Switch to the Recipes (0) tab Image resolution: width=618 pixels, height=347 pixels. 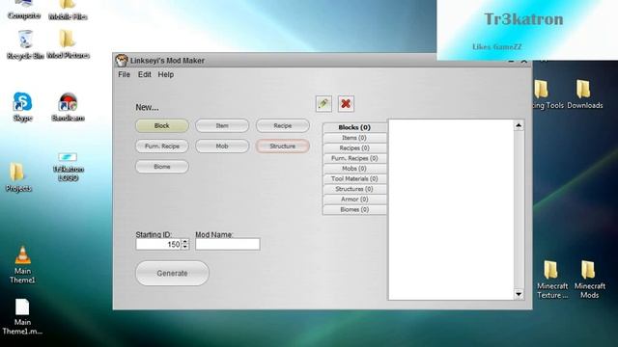click(354, 147)
